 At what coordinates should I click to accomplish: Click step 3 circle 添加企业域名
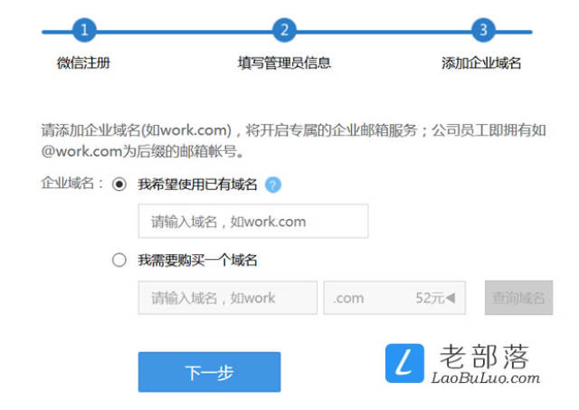[483, 30]
